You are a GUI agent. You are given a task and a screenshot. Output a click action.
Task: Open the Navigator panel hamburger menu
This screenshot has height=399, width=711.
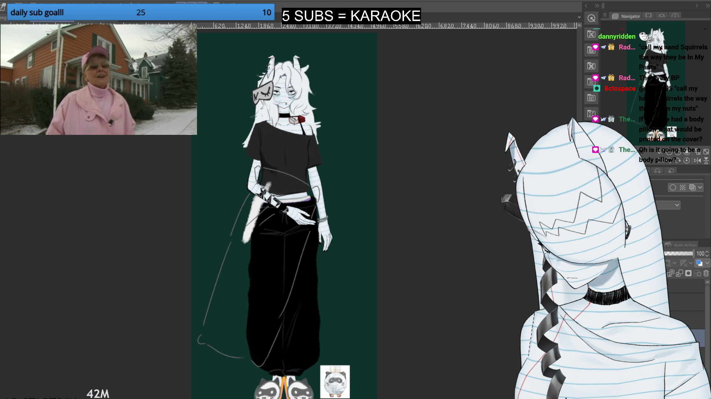click(x=605, y=16)
